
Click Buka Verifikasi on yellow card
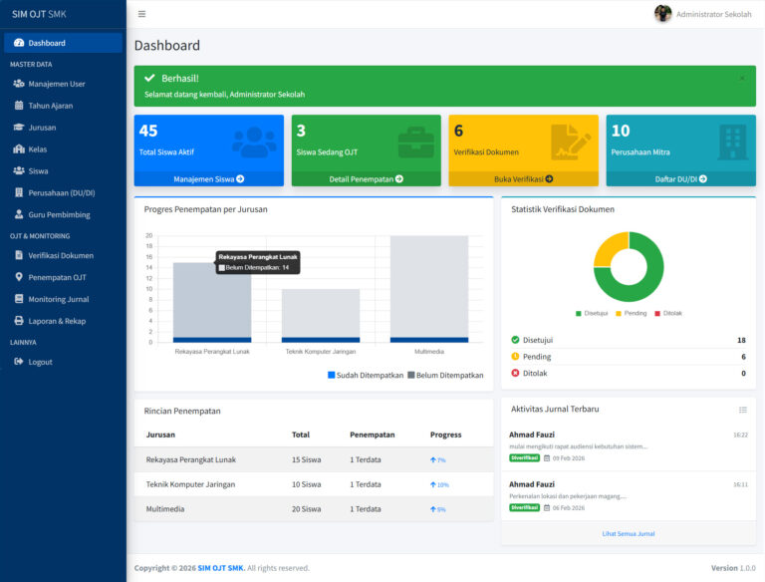point(523,179)
